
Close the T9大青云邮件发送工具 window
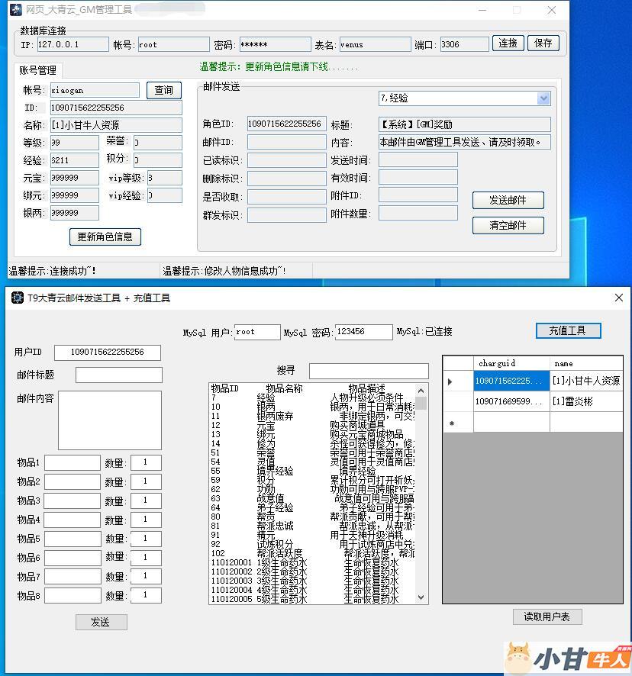click(618, 298)
